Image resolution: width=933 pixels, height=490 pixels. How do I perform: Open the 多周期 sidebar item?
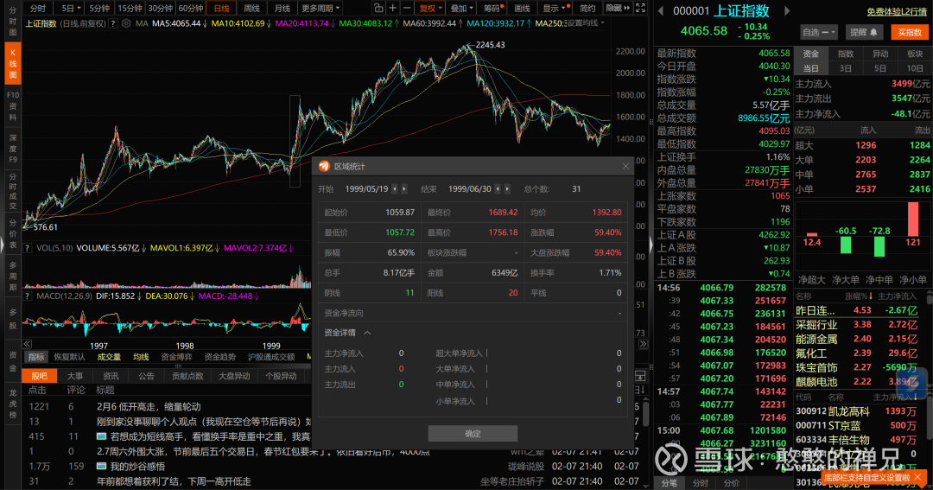[12, 277]
